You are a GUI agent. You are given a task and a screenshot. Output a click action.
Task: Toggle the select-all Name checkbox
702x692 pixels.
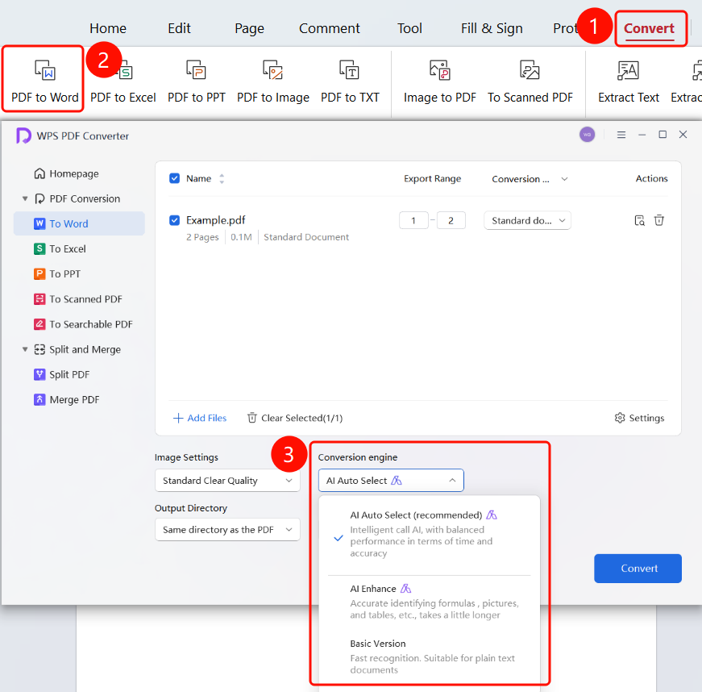(x=175, y=179)
